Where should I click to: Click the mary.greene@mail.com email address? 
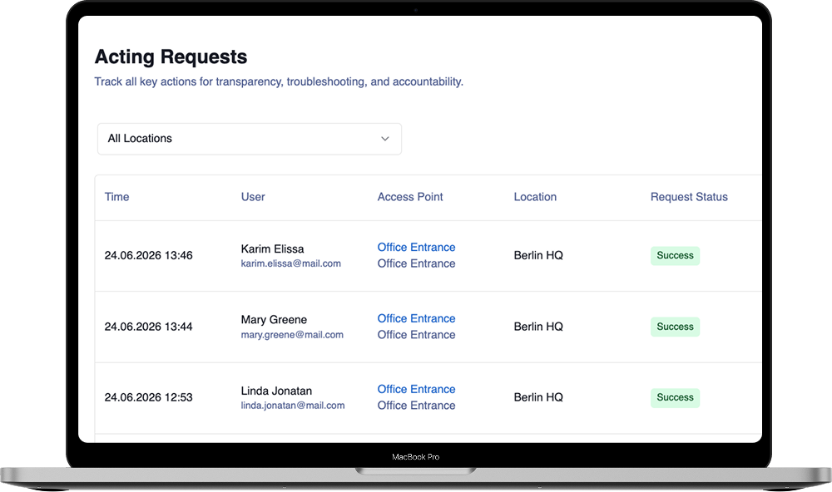pyautogui.click(x=292, y=335)
